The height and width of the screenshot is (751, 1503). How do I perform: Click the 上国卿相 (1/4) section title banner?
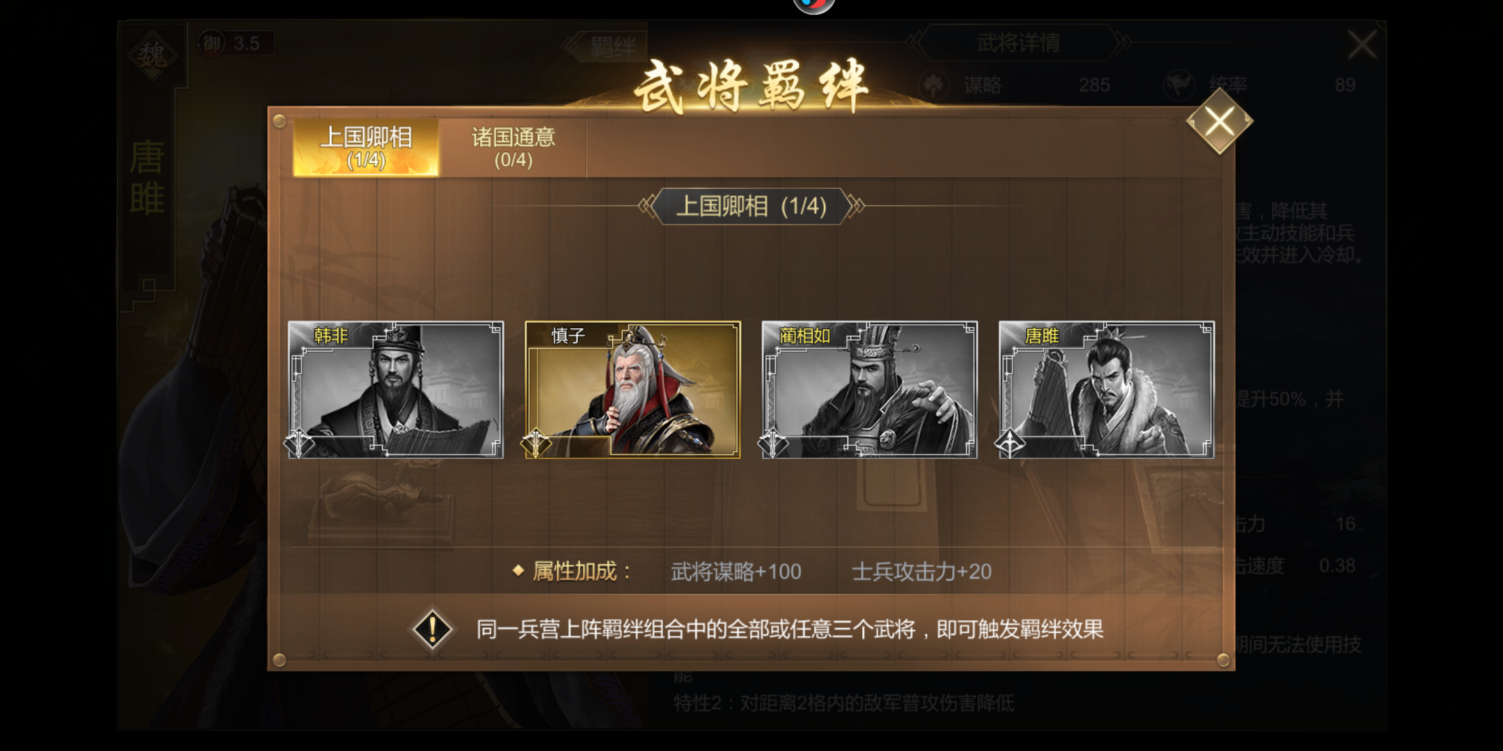pyautogui.click(x=751, y=206)
